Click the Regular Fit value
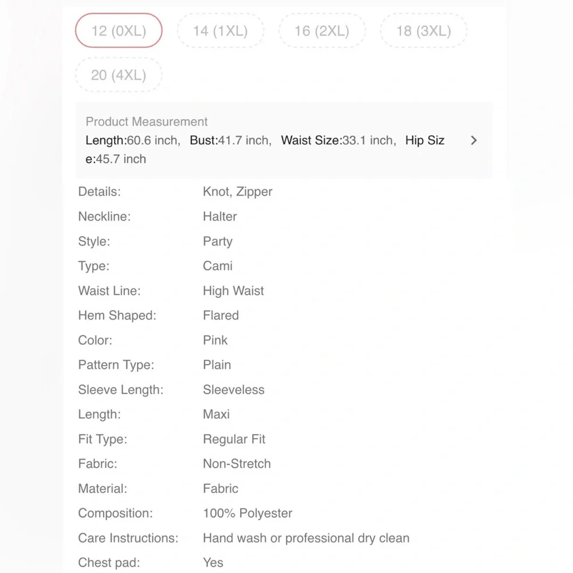573x573 pixels. coord(234,439)
